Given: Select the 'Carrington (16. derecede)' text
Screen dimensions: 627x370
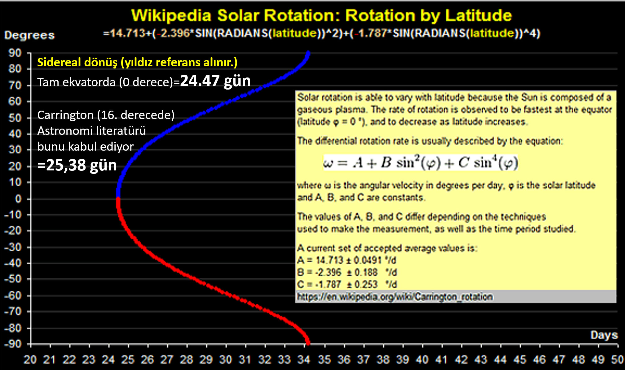Looking at the screenshot, I should pos(106,115).
